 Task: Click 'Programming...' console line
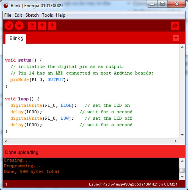[22, 166]
